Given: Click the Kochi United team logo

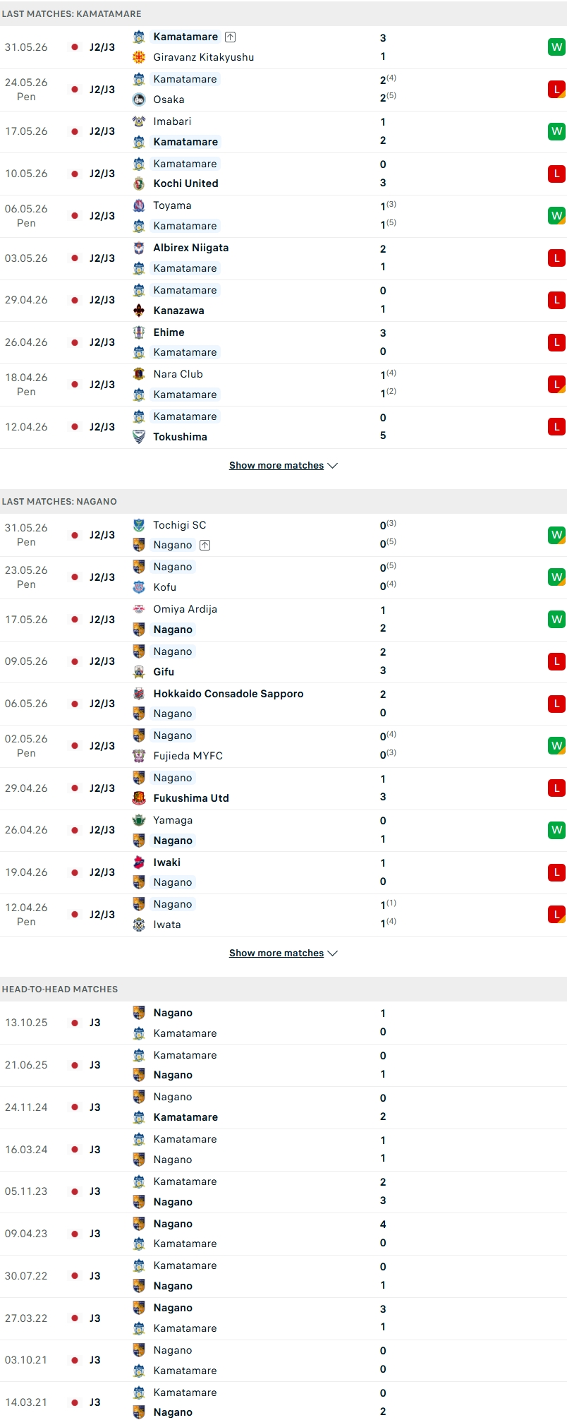Looking at the screenshot, I should (x=139, y=183).
